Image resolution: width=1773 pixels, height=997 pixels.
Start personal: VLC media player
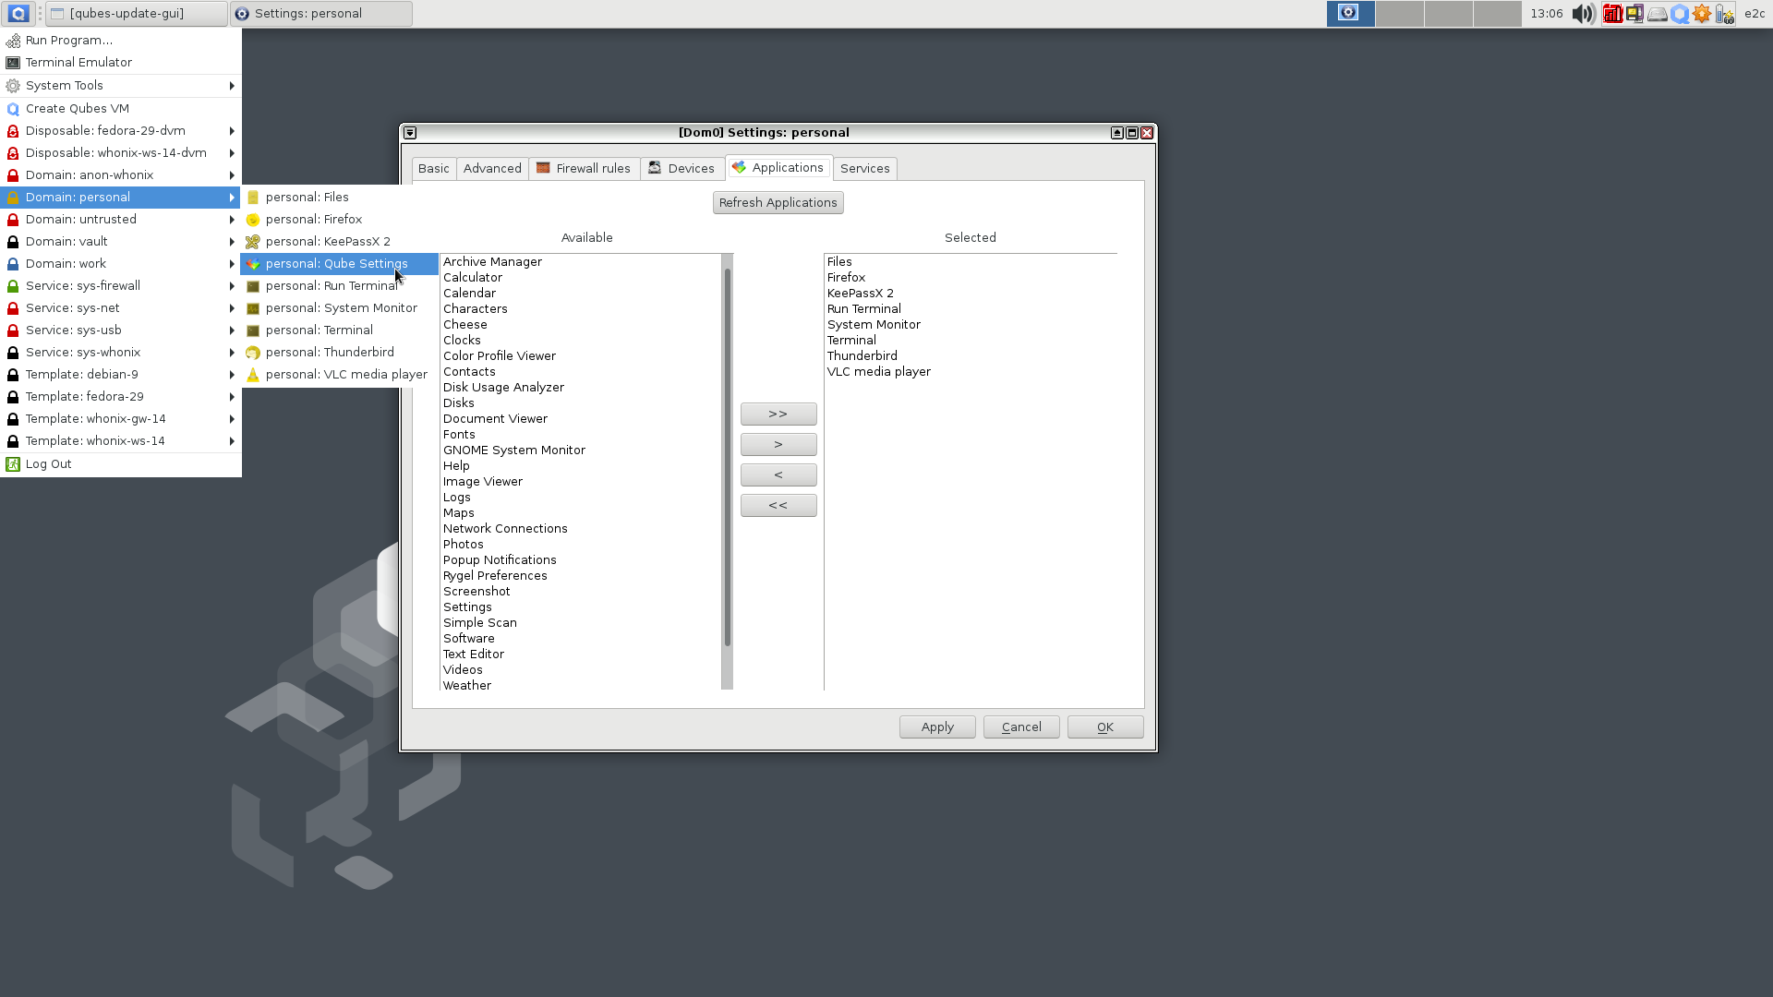tap(346, 374)
